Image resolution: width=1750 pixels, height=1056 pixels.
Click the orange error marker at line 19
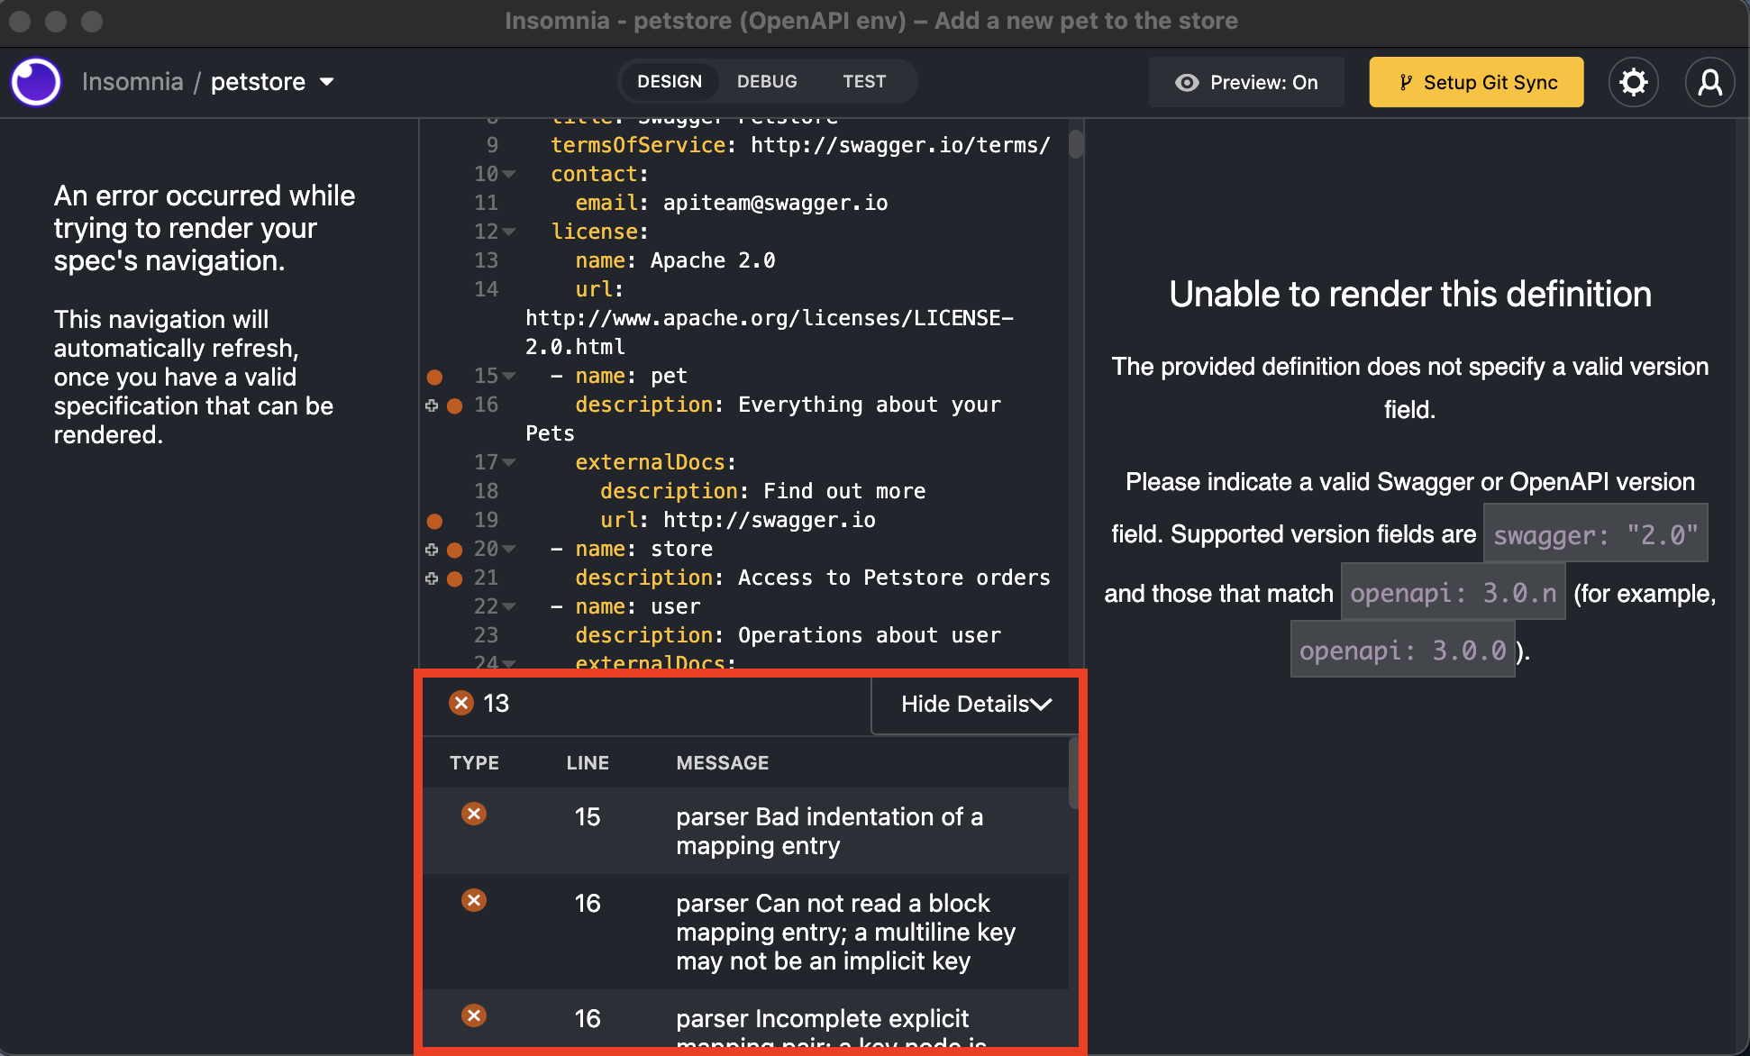[x=434, y=521]
